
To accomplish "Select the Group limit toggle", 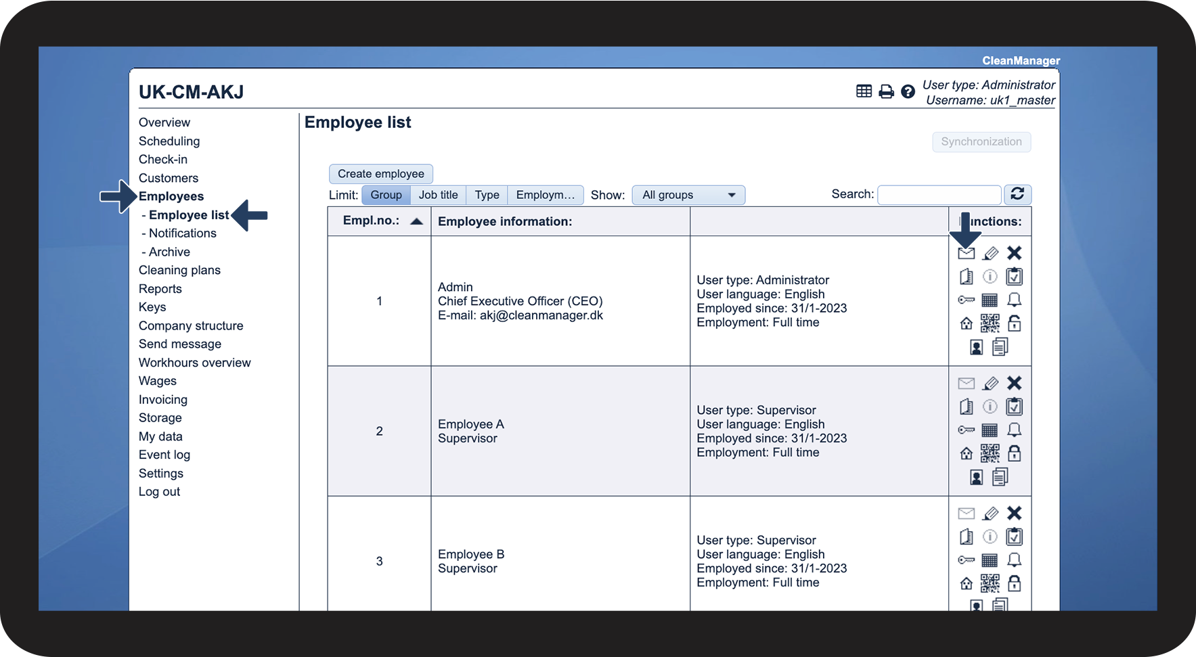I will click(x=386, y=195).
